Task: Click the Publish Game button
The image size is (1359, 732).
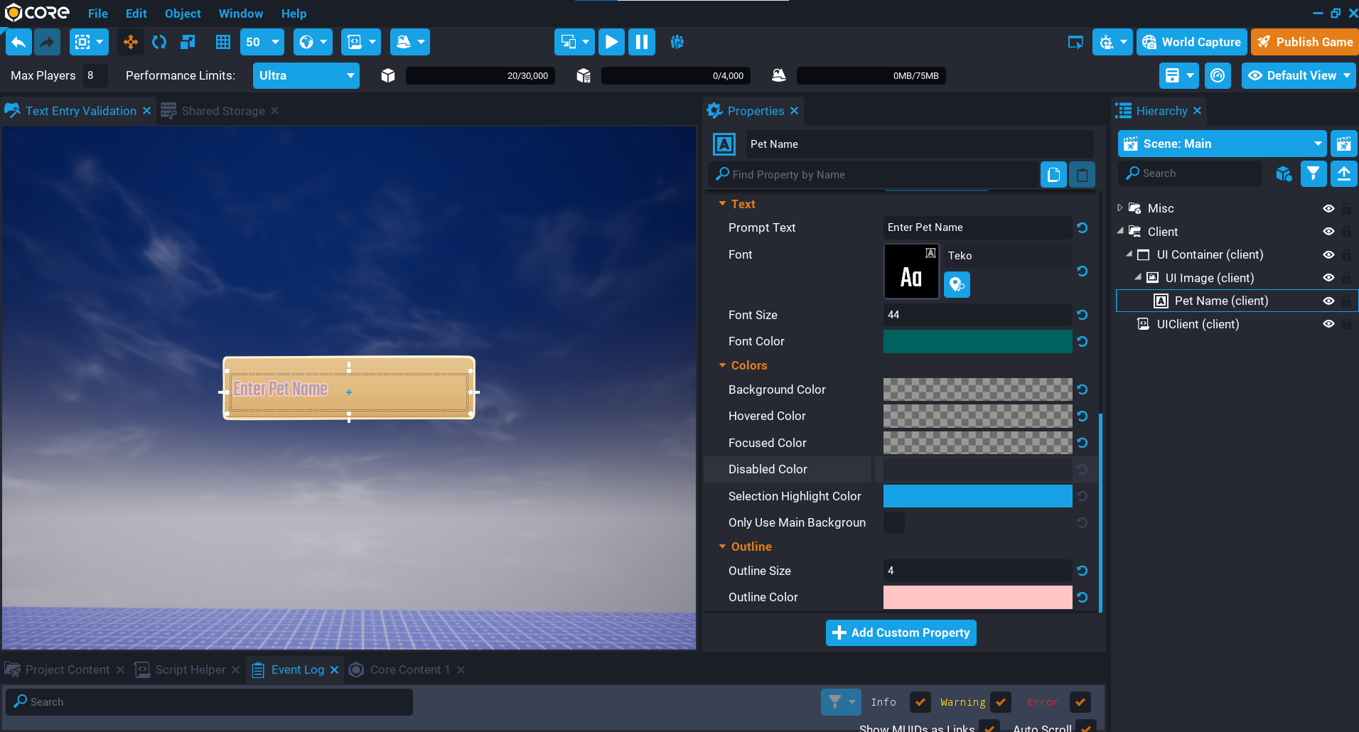Action: pyautogui.click(x=1305, y=42)
